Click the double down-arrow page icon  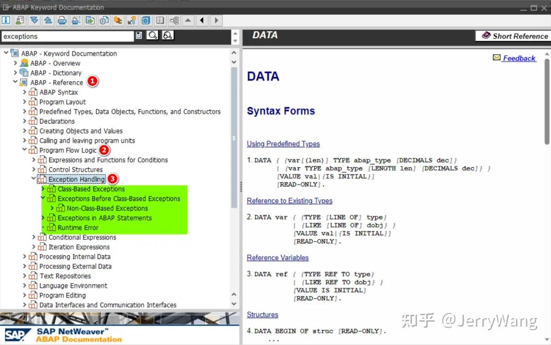point(34,20)
